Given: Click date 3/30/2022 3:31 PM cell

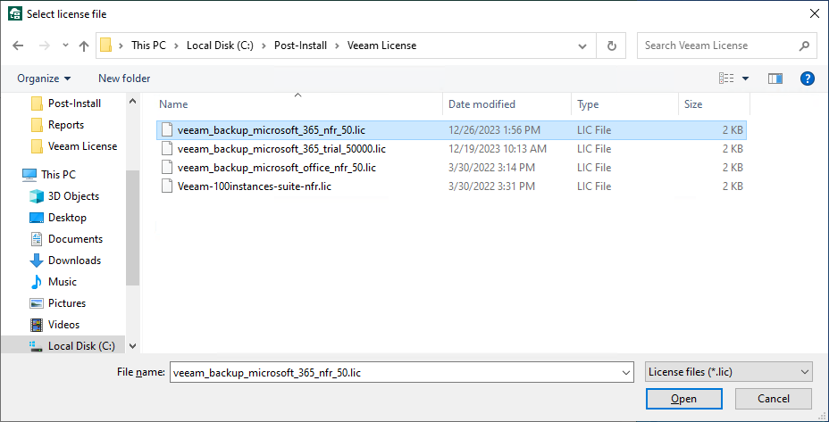Looking at the screenshot, I should (x=491, y=186).
